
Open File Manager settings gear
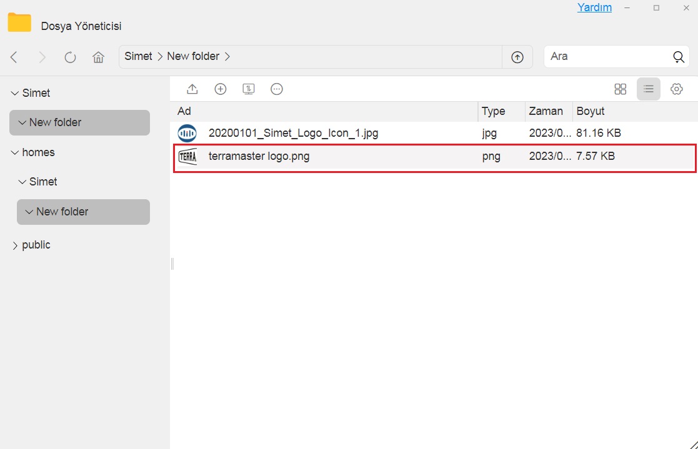point(676,89)
